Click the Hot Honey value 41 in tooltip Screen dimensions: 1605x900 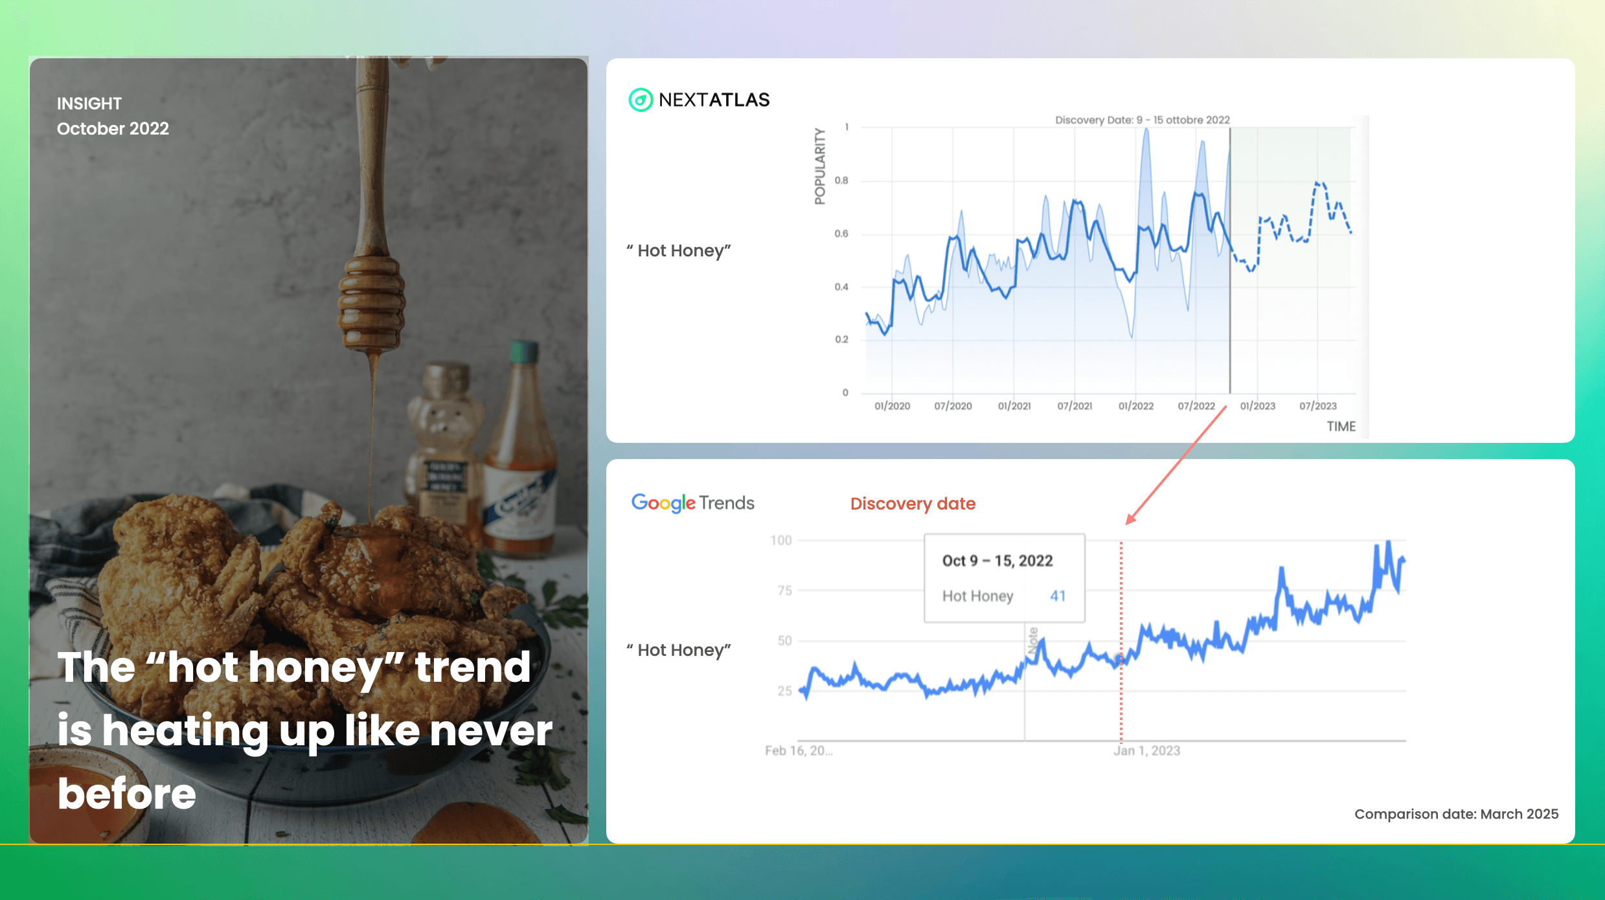coord(1057,596)
